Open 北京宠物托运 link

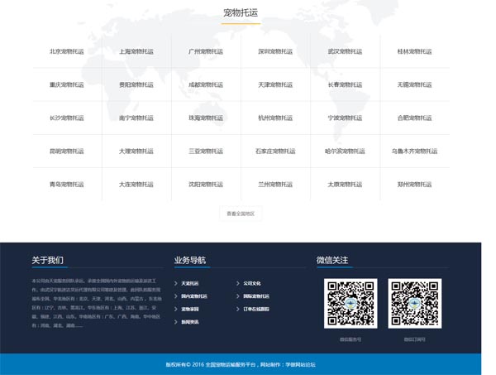[67, 51]
